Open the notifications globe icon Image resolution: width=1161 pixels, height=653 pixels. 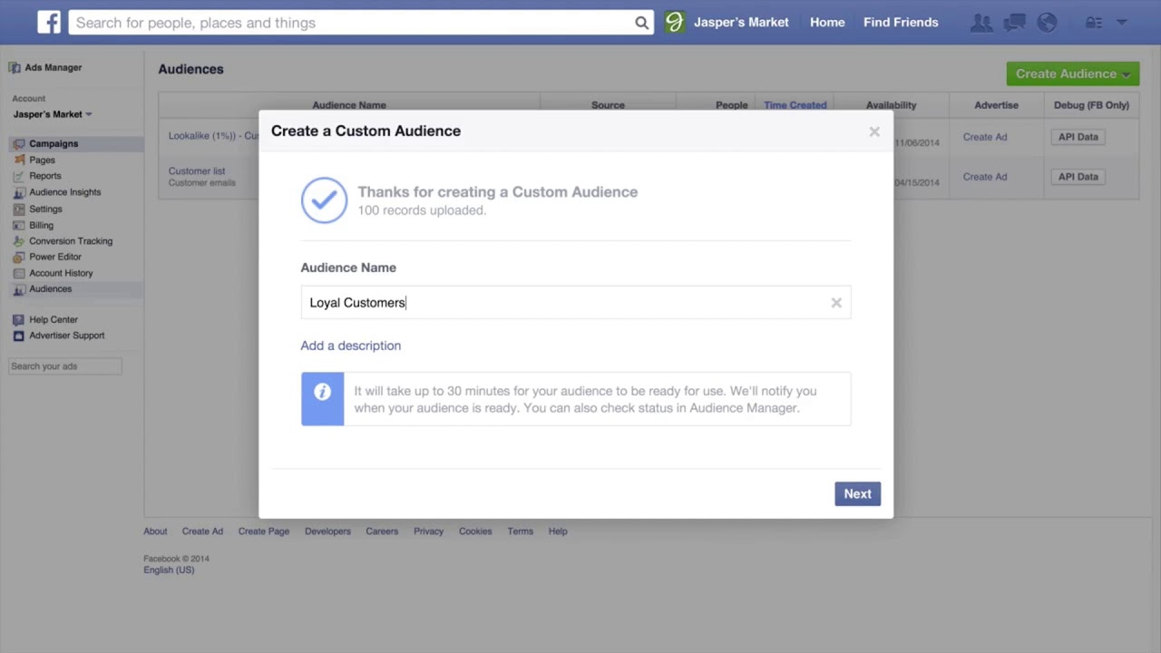click(1048, 23)
